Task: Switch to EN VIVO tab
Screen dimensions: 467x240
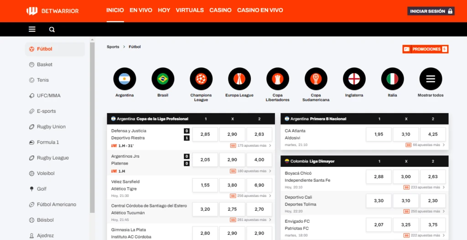Action: point(141,10)
